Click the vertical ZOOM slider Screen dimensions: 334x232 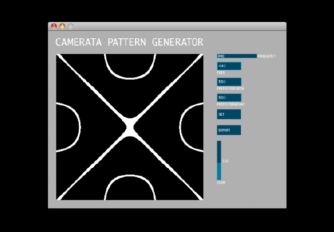pos(219,160)
